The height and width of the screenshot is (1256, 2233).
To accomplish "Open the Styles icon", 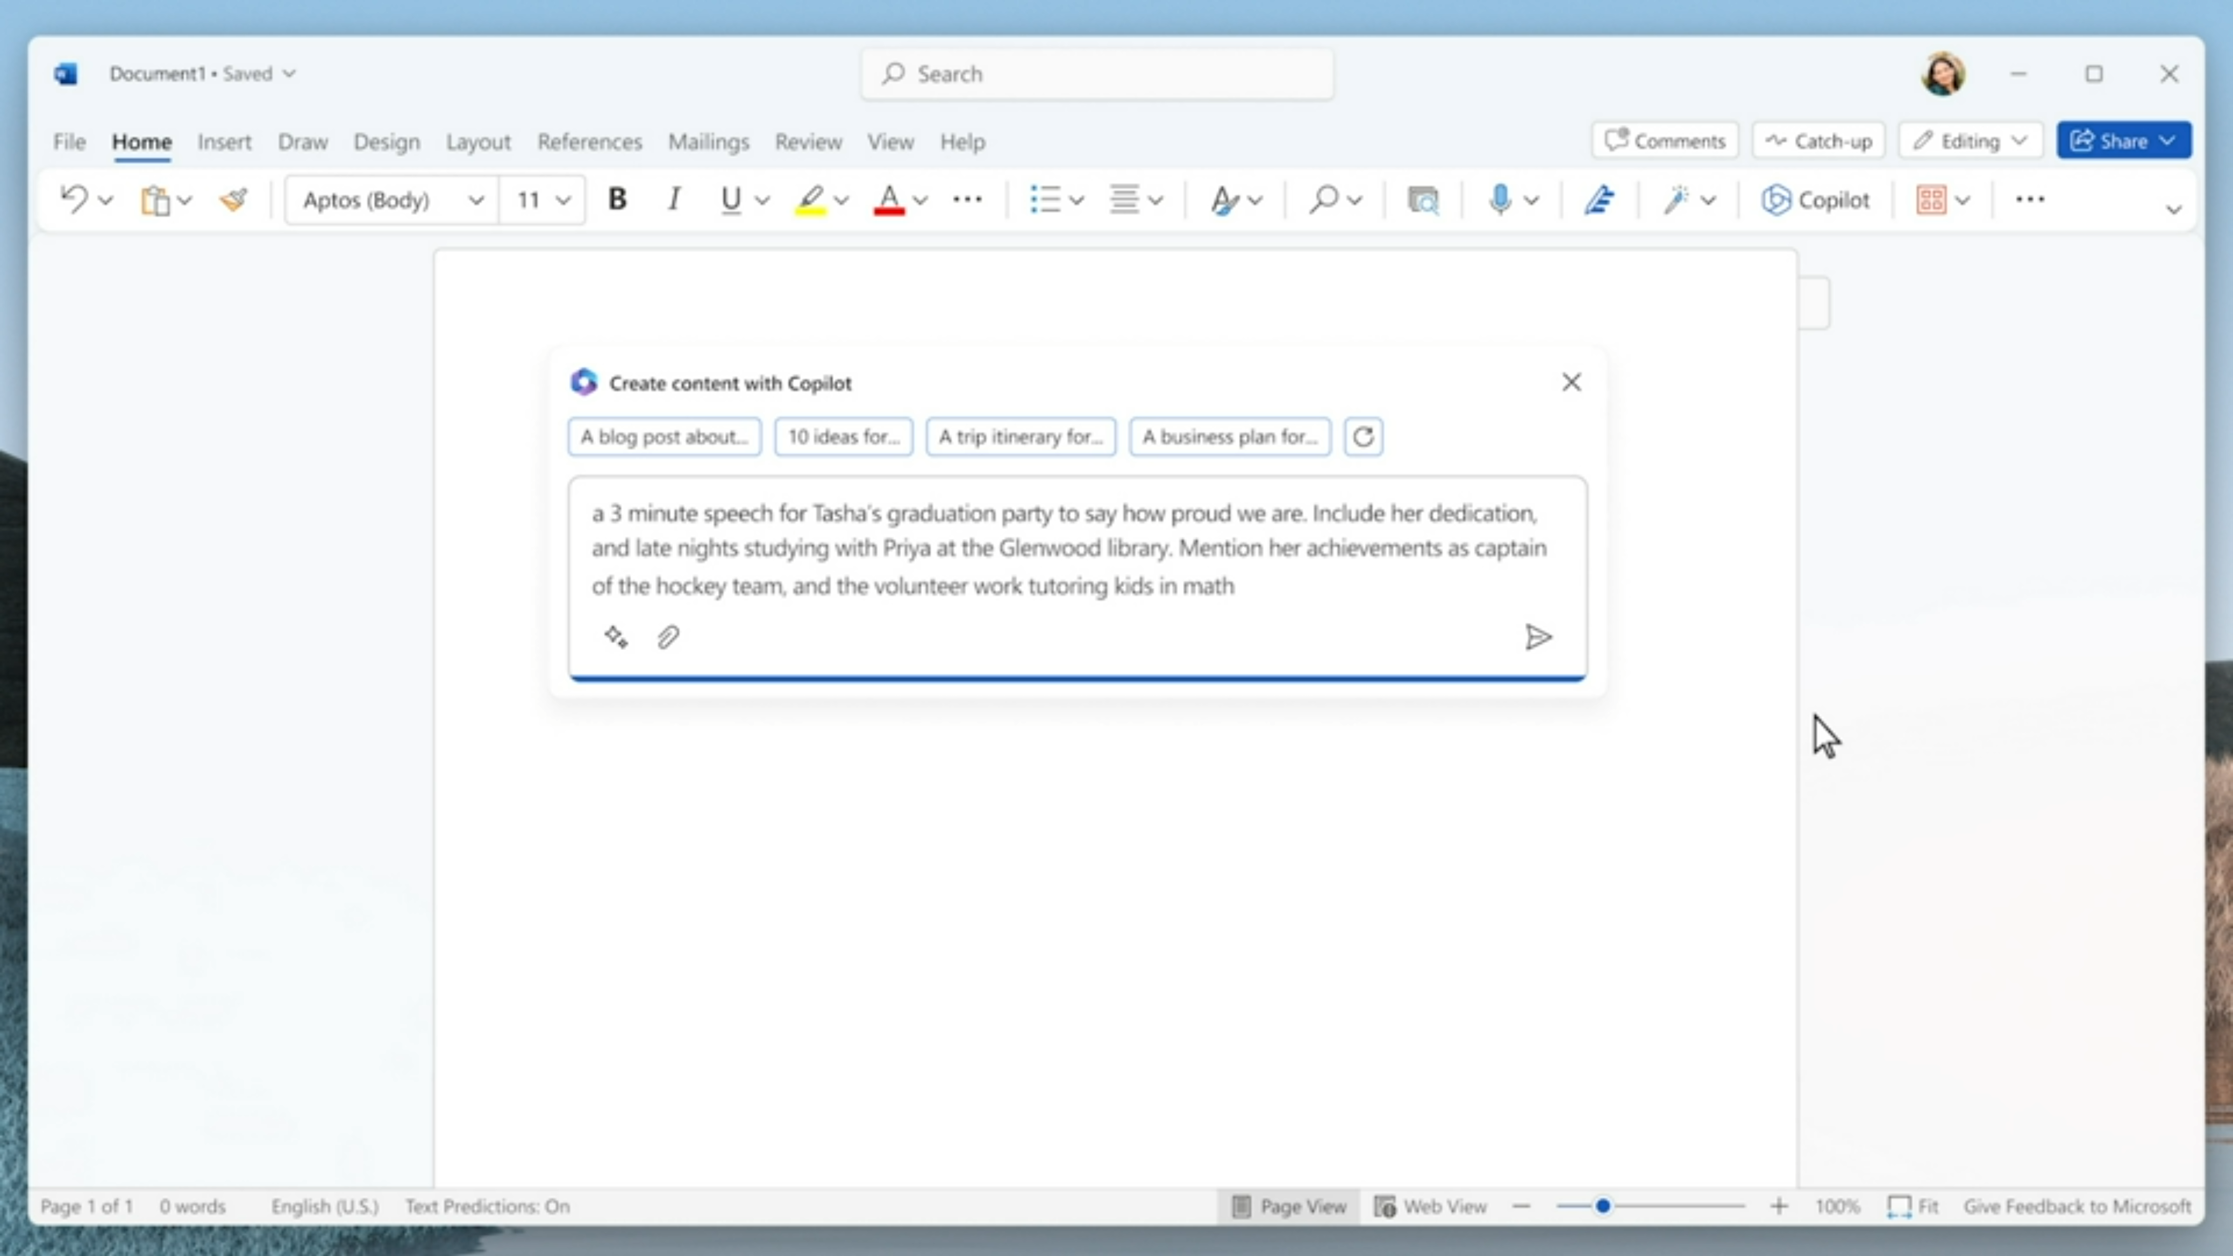I will coord(1224,200).
